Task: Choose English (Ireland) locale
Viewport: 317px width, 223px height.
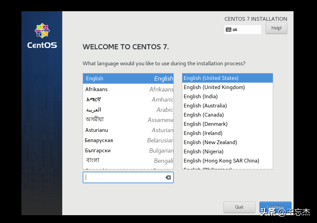Action: (x=228, y=133)
